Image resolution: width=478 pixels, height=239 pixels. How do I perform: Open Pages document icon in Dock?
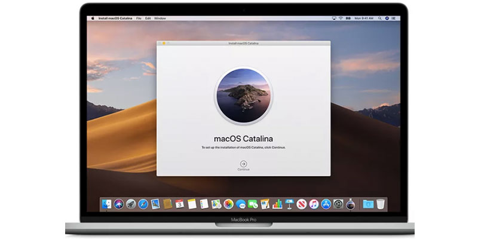point(265,204)
